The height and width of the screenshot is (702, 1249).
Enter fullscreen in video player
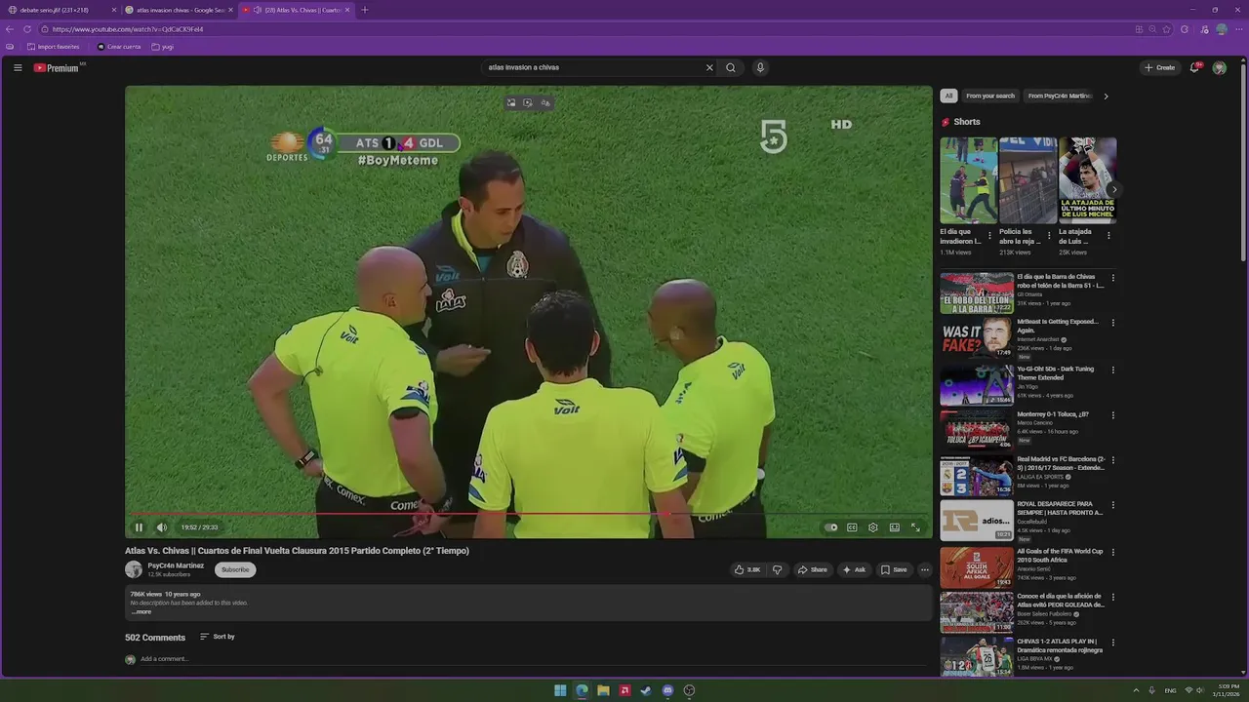pos(915,527)
